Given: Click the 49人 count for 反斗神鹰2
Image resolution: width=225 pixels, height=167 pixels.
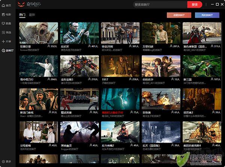Looking at the screenshot, I should 136,145.
